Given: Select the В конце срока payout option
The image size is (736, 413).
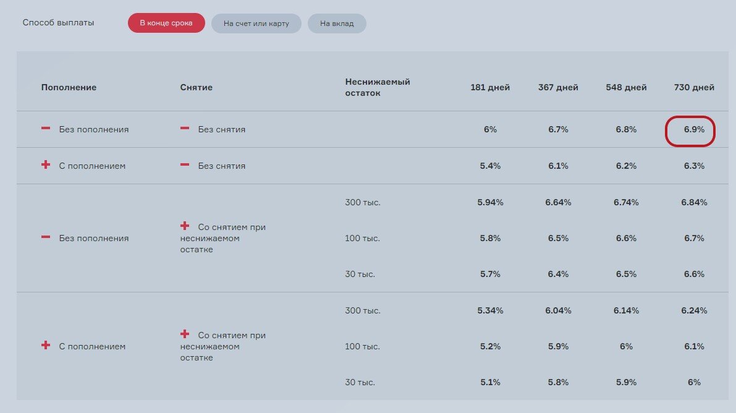Looking at the screenshot, I should pyautogui.click(x=166, y=23).
